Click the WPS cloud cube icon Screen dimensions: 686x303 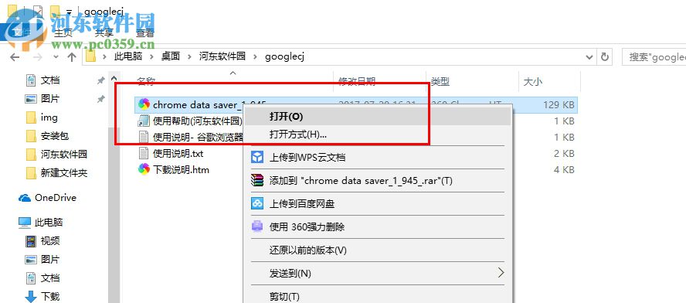click(x=257, y=157)
